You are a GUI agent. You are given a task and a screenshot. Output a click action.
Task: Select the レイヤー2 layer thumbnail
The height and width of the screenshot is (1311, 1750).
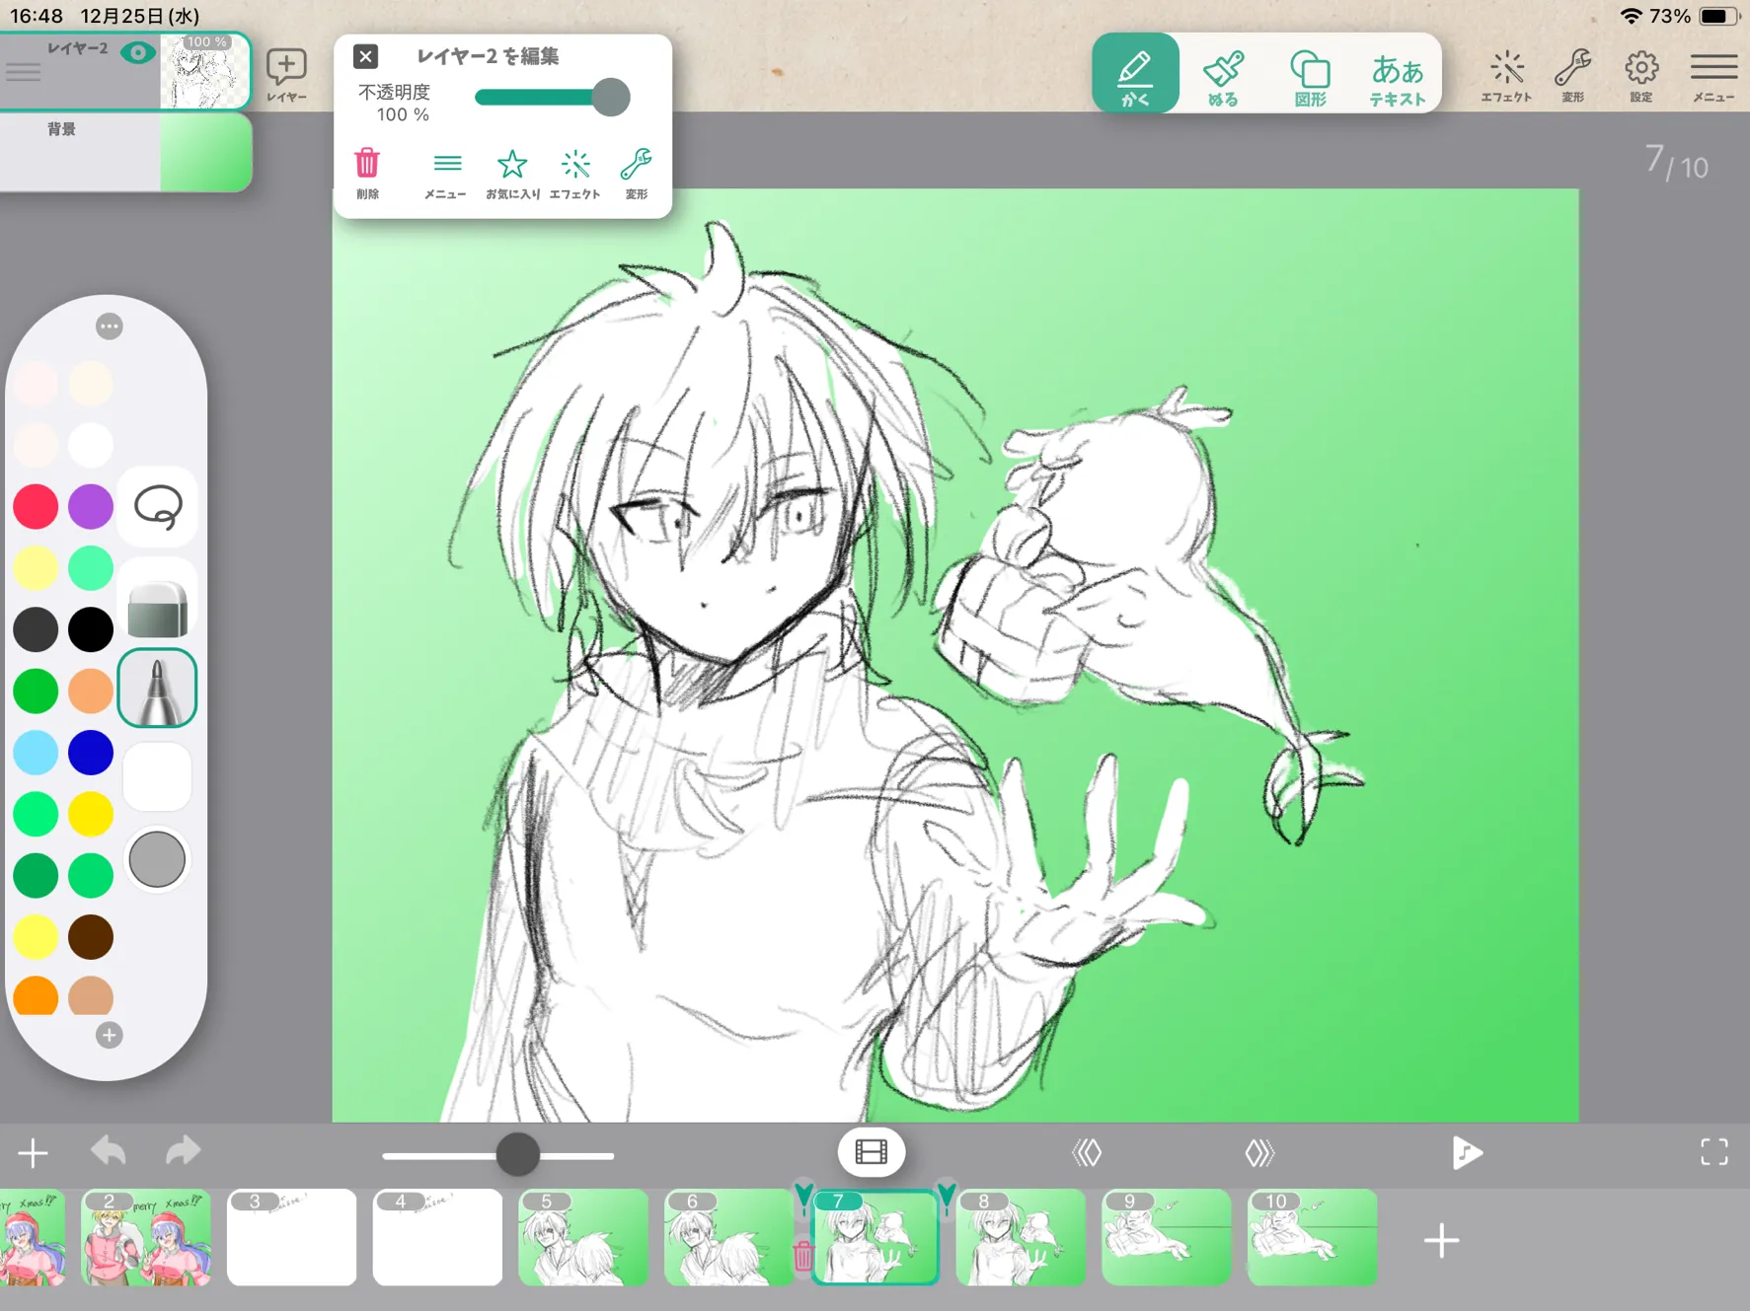205,71
